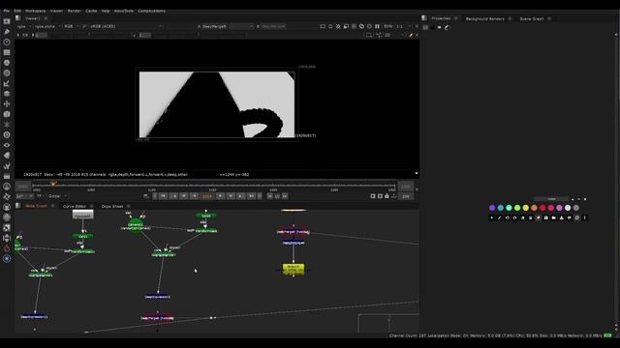620x348 pixels.
Task: Pick the yellow color swatch
Action: pyautogui.click(x=525, y=208)
